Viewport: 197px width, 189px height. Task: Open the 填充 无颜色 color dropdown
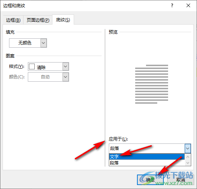[28, 43]
